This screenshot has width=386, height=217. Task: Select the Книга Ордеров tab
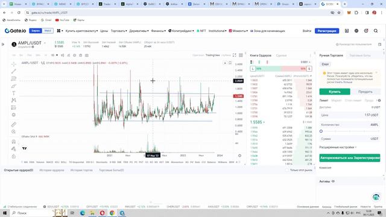[261, 55]
